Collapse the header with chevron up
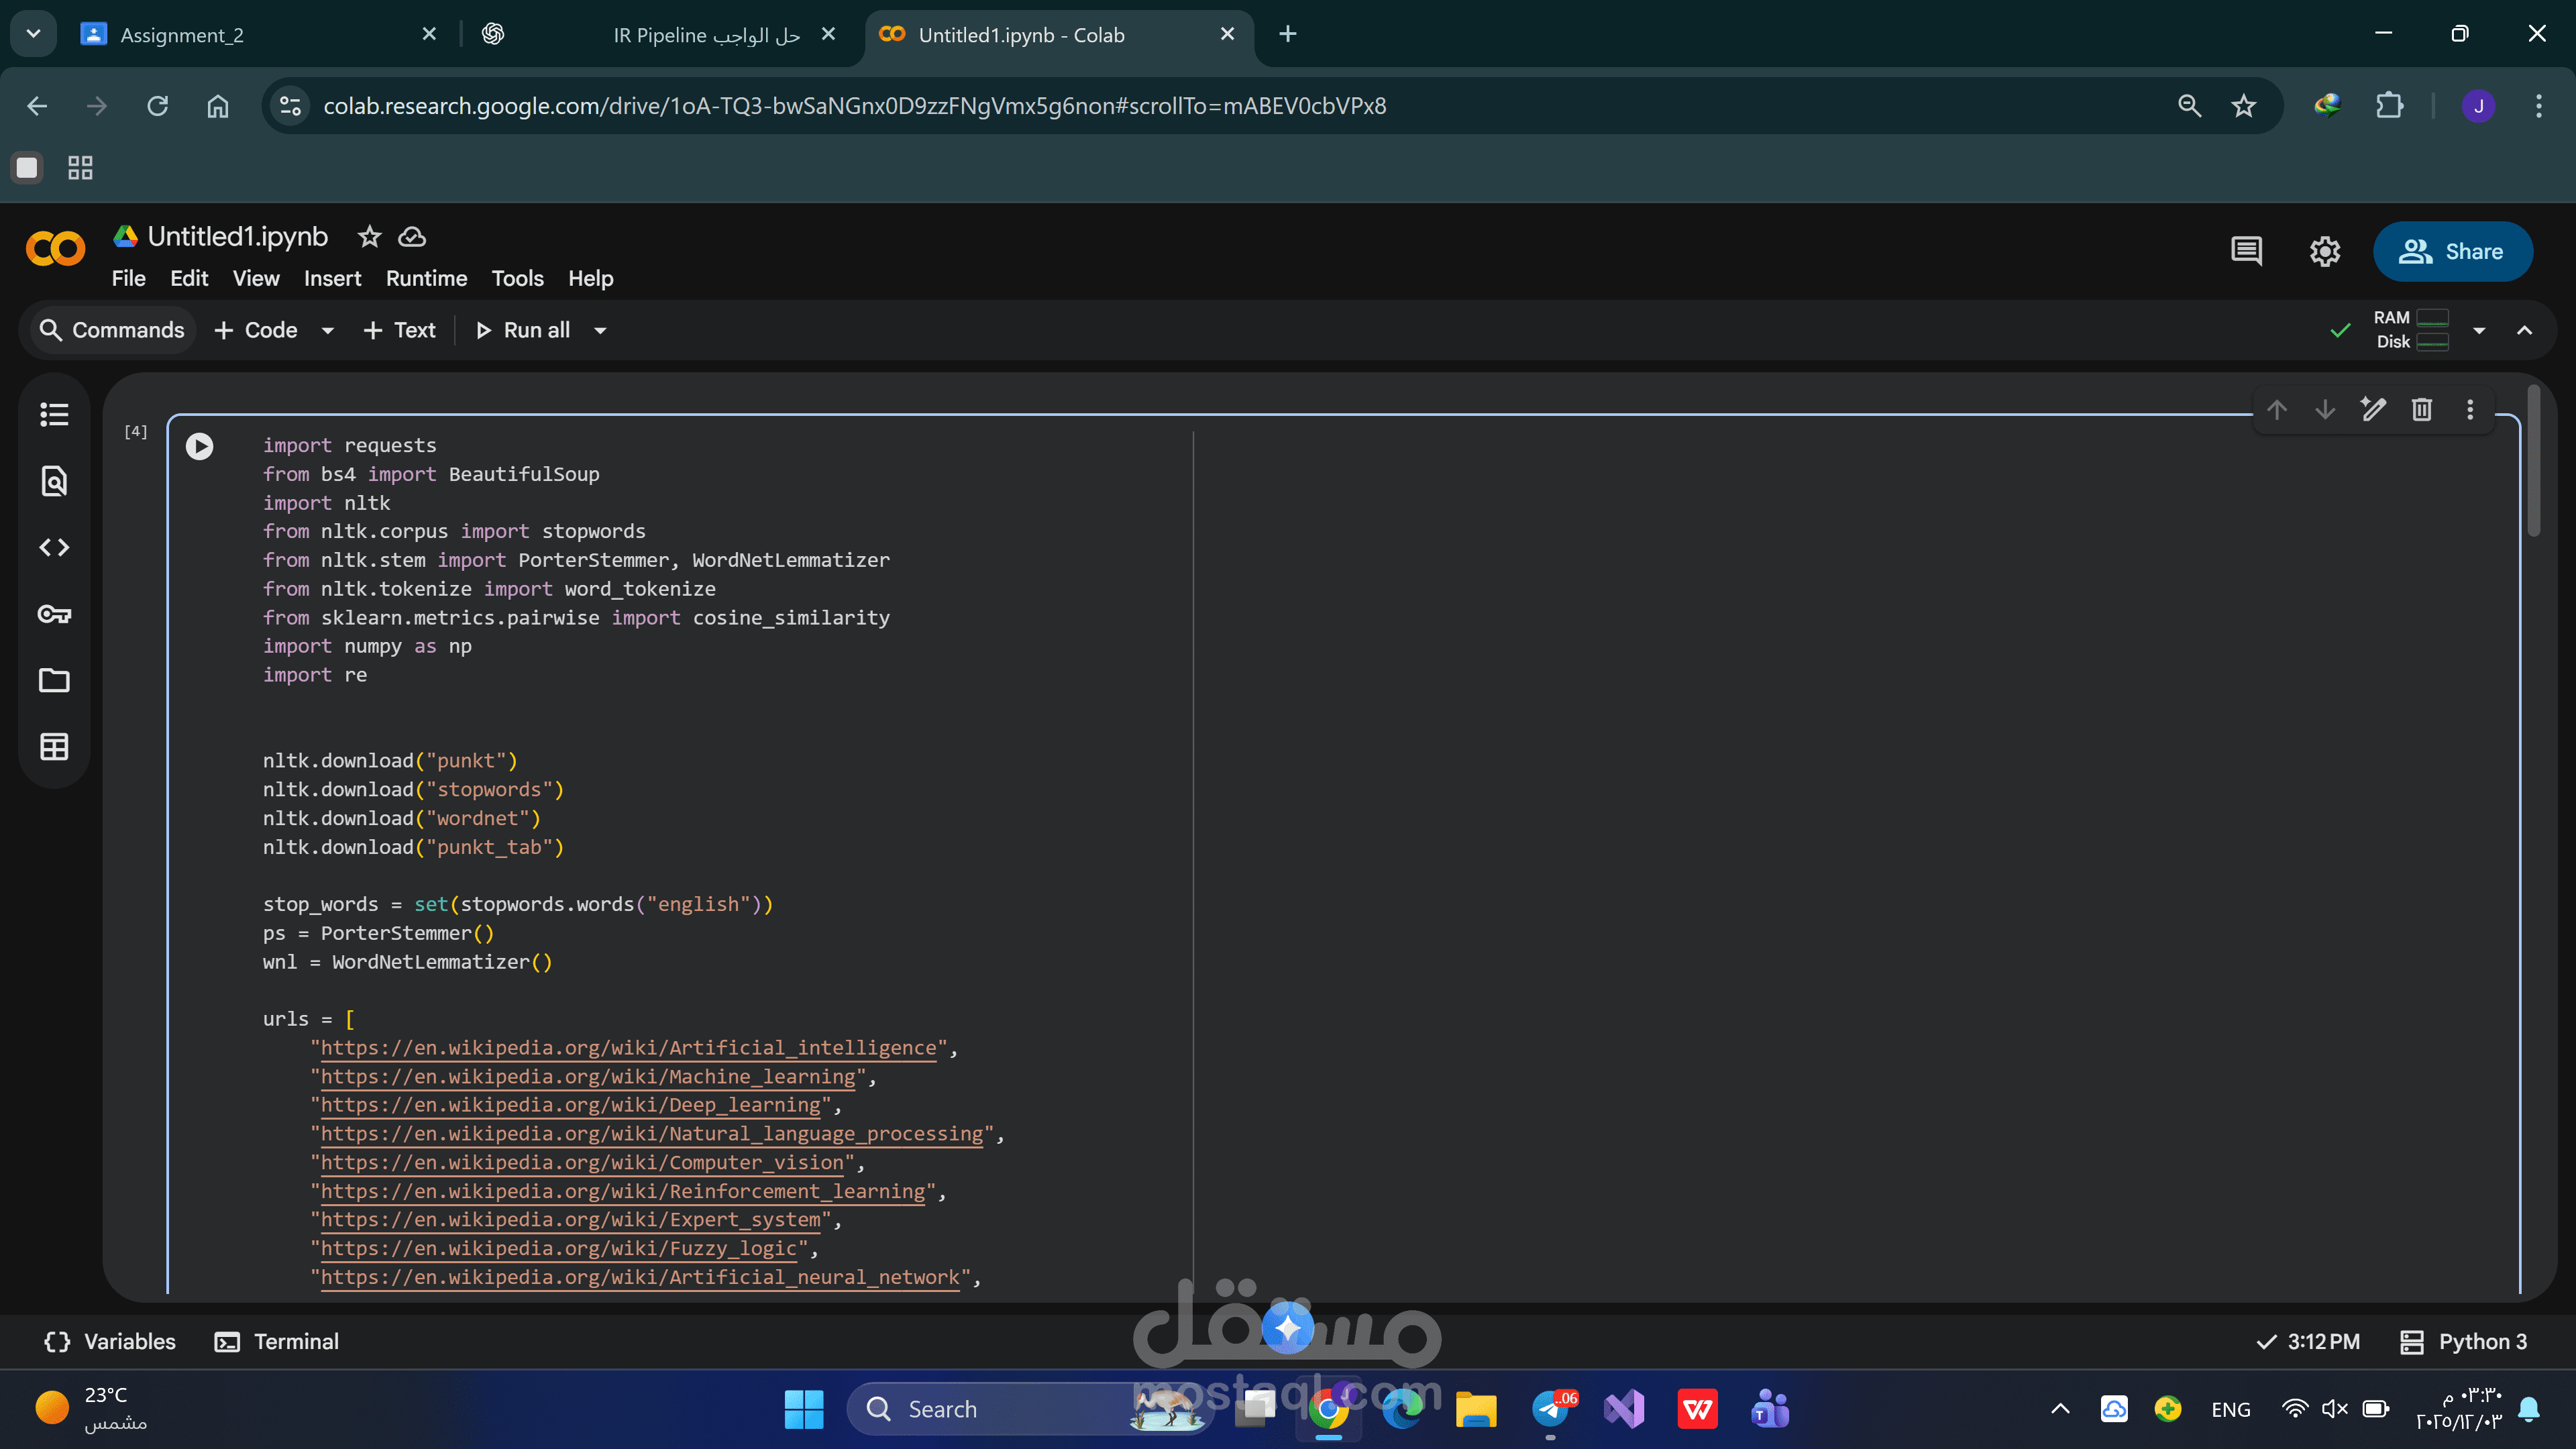This screenshot has width=2576, height=1449. pyautogui.click(x=2524, y=330)
